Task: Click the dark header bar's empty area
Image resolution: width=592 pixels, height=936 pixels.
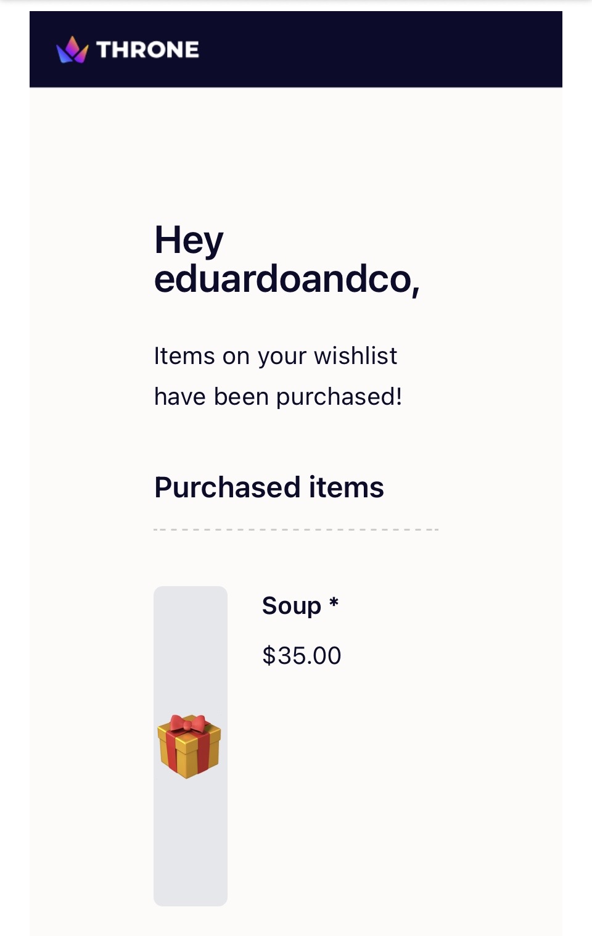Action: (382, 49)
